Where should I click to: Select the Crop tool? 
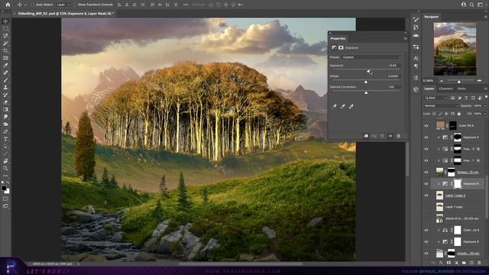coord(5,50)
